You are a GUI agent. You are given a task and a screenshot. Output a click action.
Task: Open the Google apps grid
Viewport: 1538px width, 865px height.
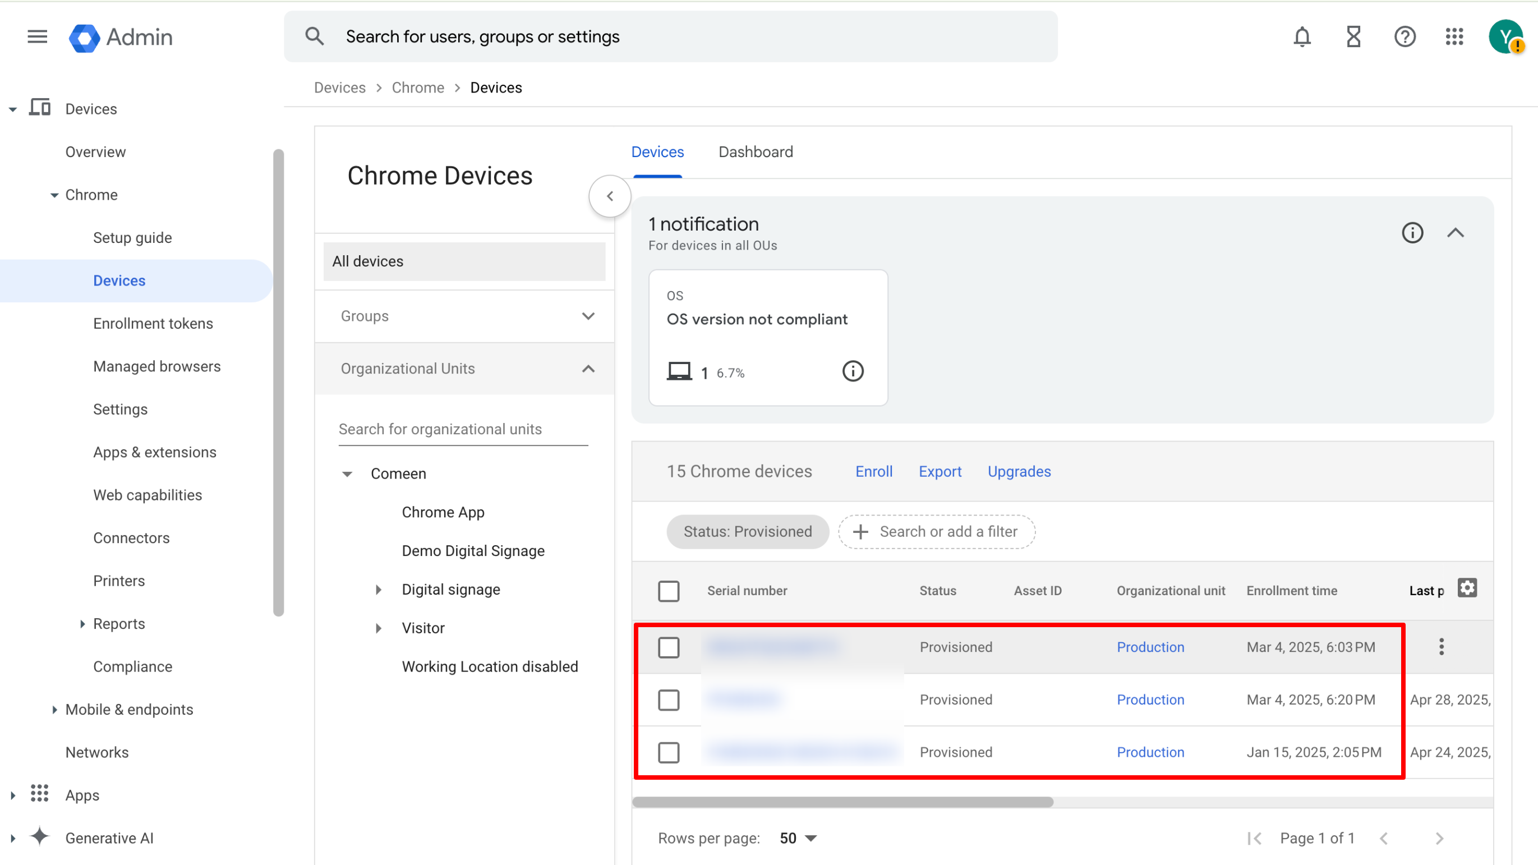pos(1454,37)
